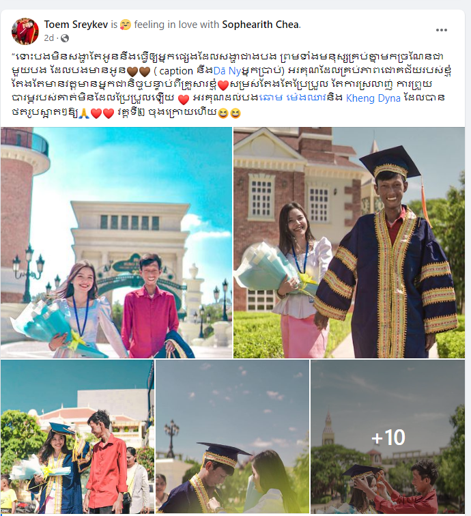Click the brown hearts emoji in caption
The width and height of the screenshot is (471, 516).
[x=139, y=72]
